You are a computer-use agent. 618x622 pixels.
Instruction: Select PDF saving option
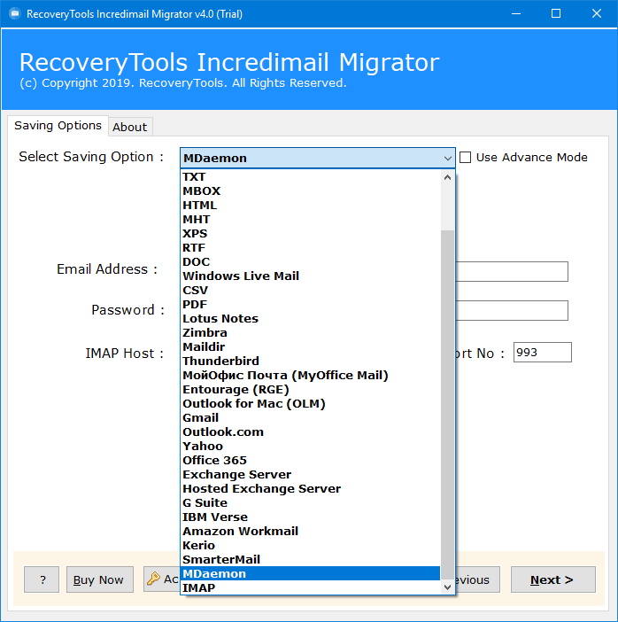(311, 304)
